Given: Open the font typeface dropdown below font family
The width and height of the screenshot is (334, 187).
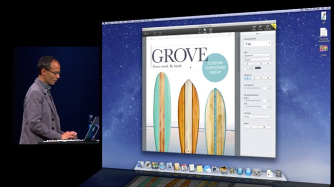Looking at the screenshot, I should [x=257, y=60].
